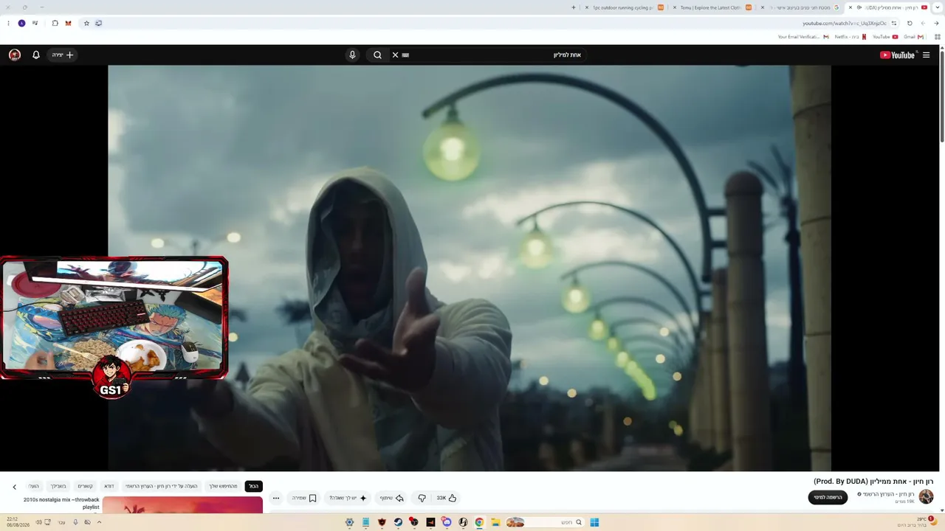Open the YouTube guide hamburger menu
The image size is (945, 531).
pyautogui.click(x=926, y=55)
